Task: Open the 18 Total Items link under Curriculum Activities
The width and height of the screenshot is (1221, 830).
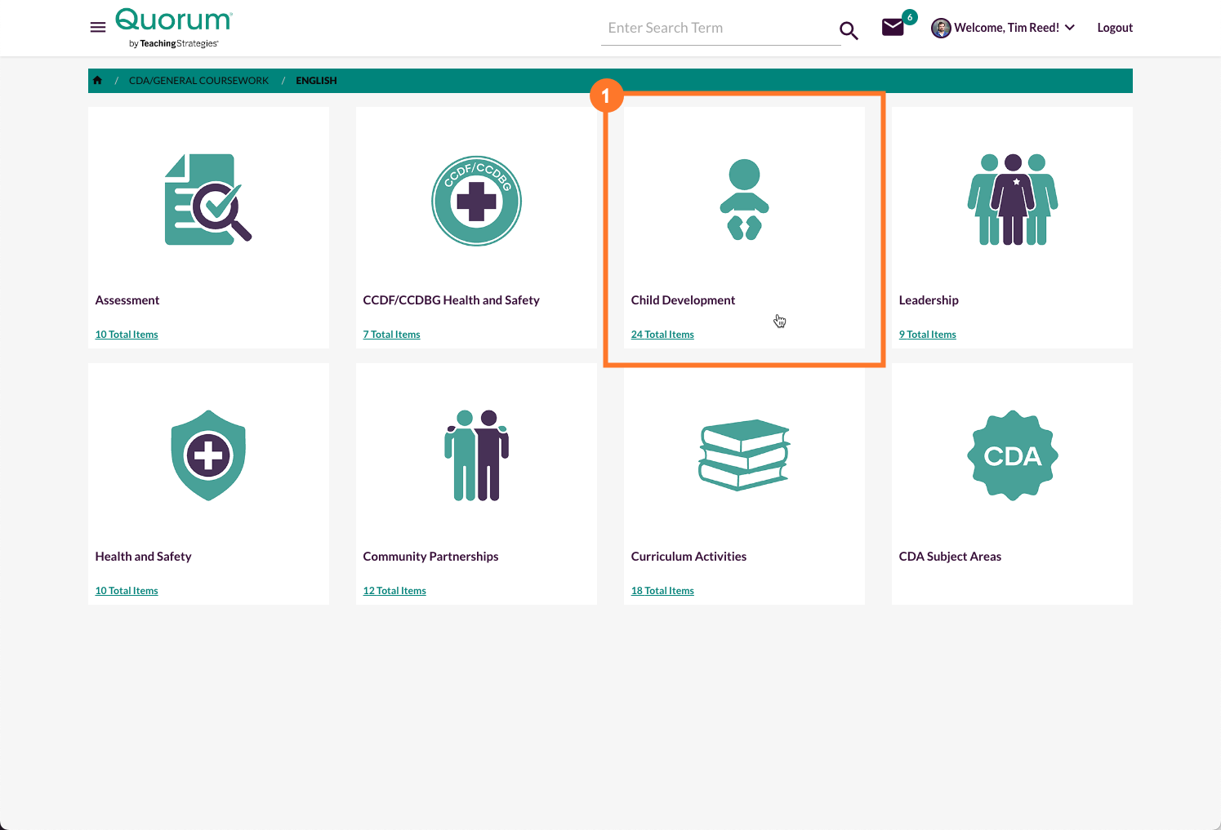Action: (662, 590)
